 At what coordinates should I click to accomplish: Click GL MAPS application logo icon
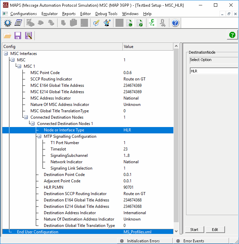pyautogui.click(x=6, y=5)
